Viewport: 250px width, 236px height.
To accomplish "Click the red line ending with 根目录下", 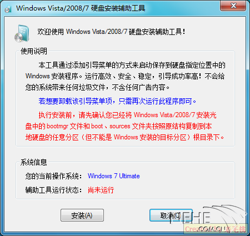I will coord(124,137).
